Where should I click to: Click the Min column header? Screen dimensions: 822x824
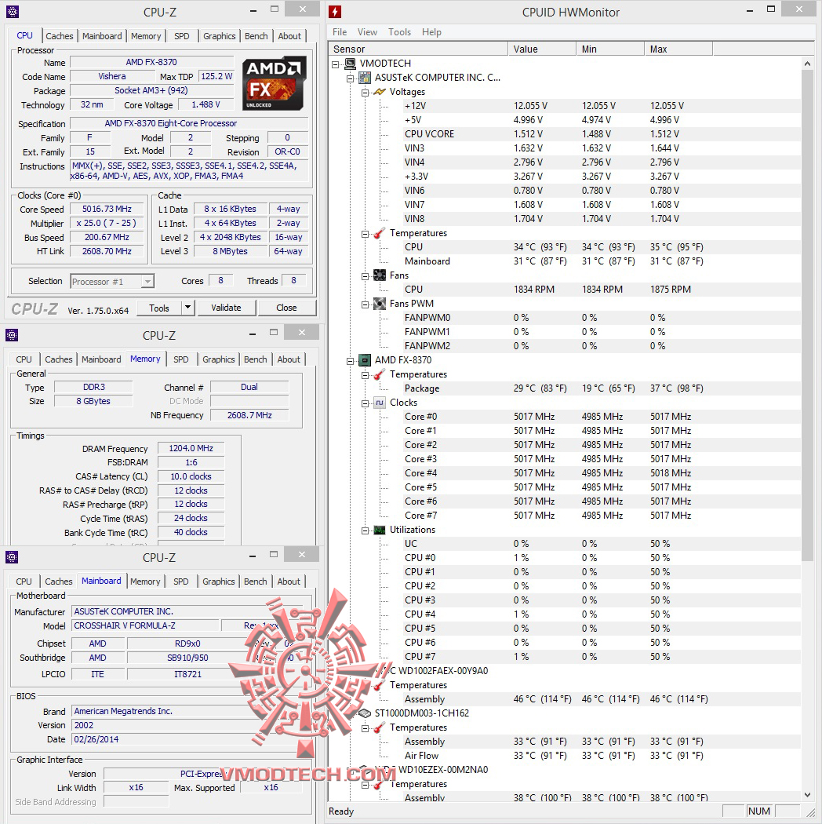tap(609, 49)
